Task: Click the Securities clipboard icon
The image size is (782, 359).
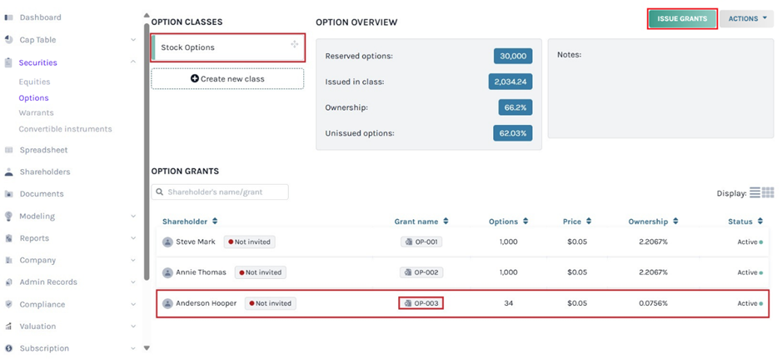Action: 8,62
